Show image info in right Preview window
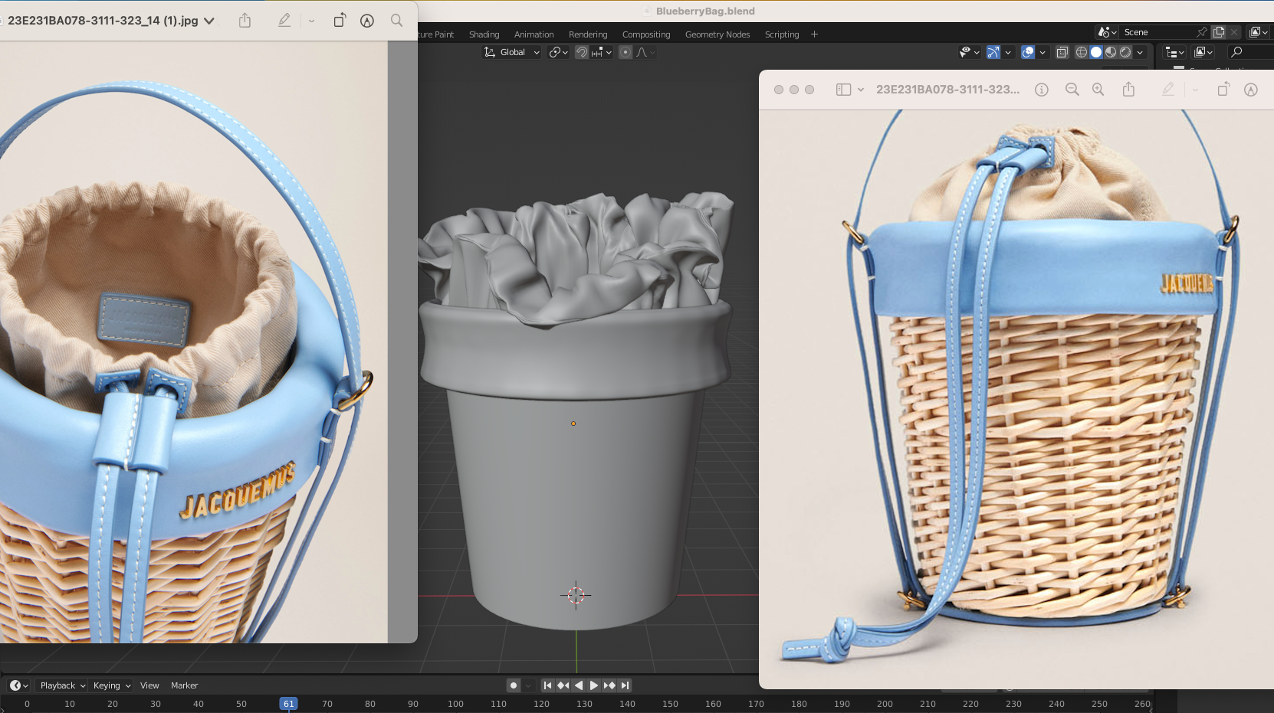1274x713 pixels. pos(1041,90)
